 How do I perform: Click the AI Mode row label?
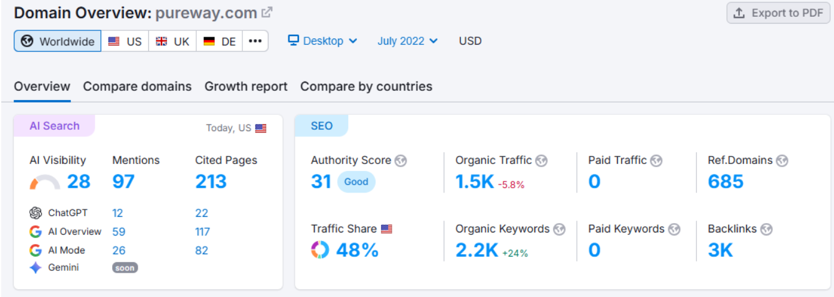pyautogui.click(x=67, y=250)
